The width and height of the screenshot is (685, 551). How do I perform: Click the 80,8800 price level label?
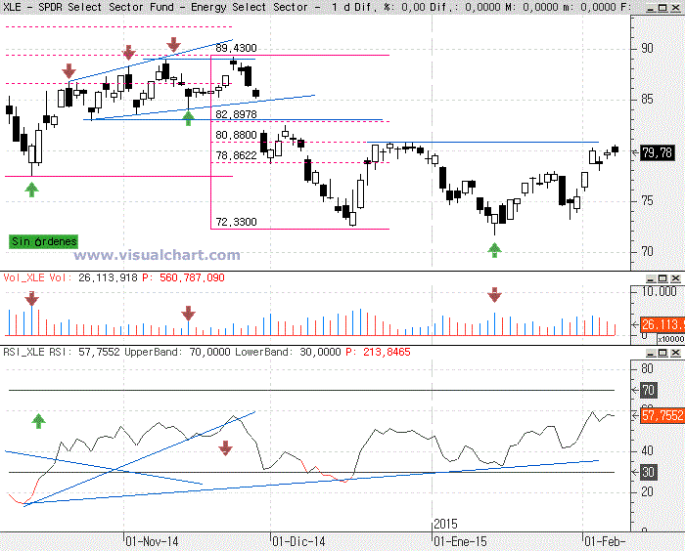tap(236, 135)
